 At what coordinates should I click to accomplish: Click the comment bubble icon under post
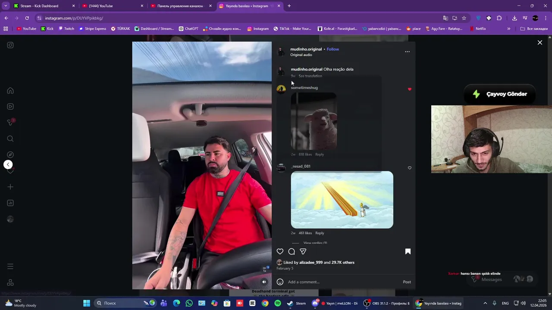(292, 251)
